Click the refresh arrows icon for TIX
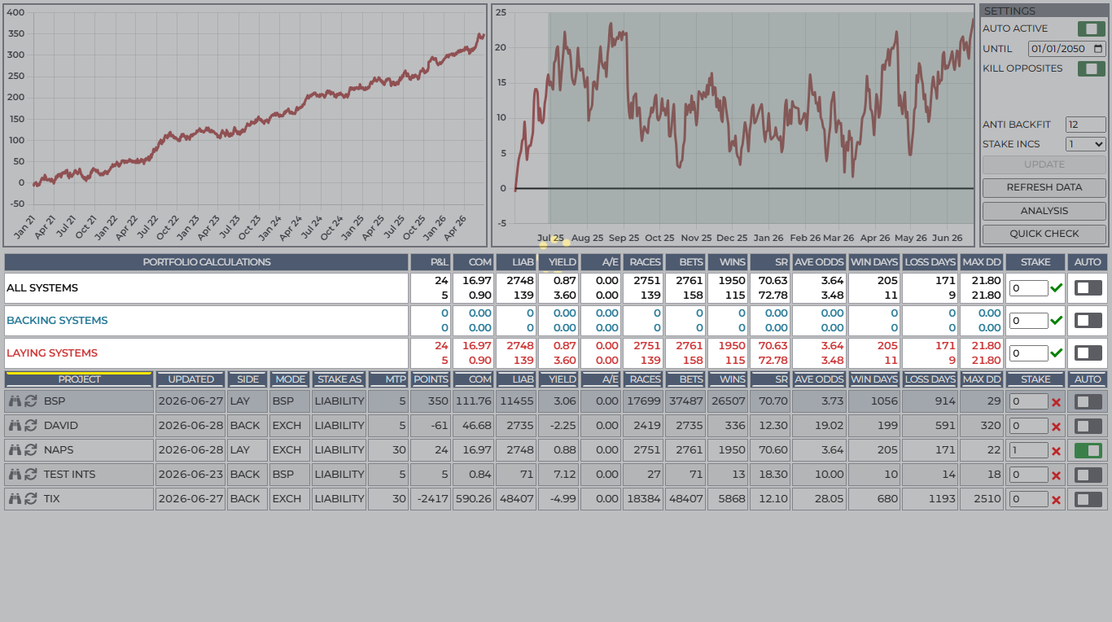Image resolution: width=1112 pixels, height=622 pixels. pos(31,499)
